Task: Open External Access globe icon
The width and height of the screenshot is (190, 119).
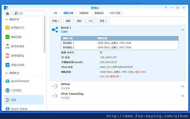Action: click(x=7, y=90)
